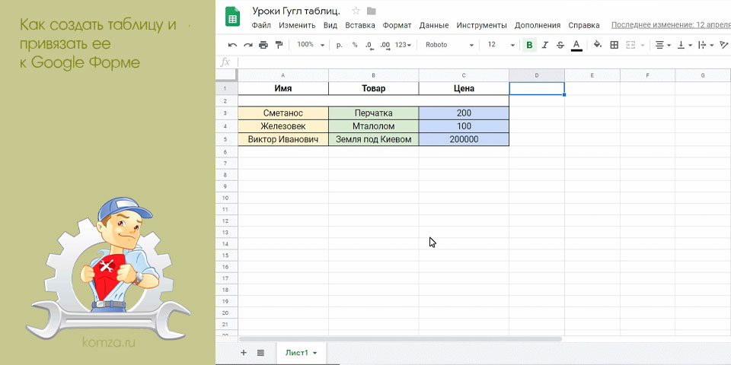Screen dimensions: 731x365
Task: Click the Redo arrow
Action: [x=248, y=45]
